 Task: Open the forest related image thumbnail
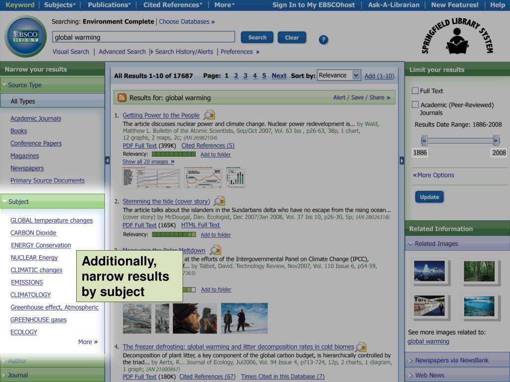click(x=480, y=271)
